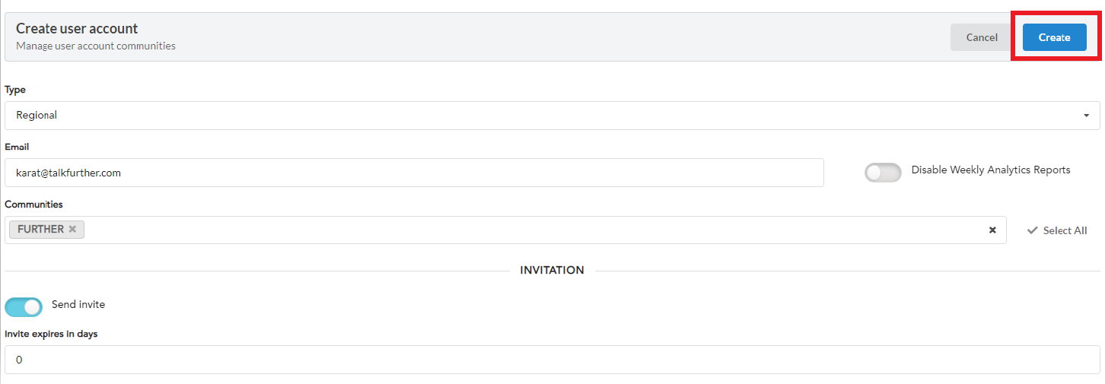The image size is (1105, 384).
Task: Click the Send invite label
Action: click(x=78, y=304)
